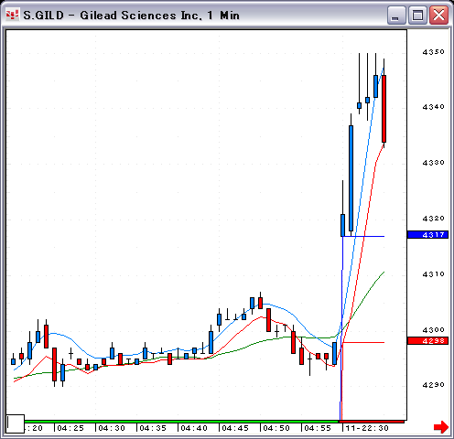This screenshot has width=454, height=439.
Task: Click the 04:50 time axis label
Action: pos(276,428)
